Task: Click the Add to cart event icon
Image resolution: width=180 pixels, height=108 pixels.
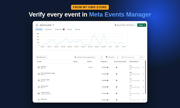Action: pyautogui.click(x=39, y=100)
